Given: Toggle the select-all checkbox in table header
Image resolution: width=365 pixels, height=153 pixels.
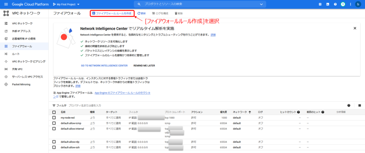Looking at the screenshot, I should tap(54, 112).
